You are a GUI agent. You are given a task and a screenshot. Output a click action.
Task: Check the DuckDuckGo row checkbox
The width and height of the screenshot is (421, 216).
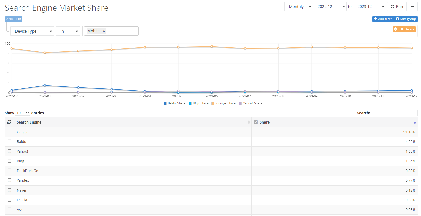(x=10, y=171)
